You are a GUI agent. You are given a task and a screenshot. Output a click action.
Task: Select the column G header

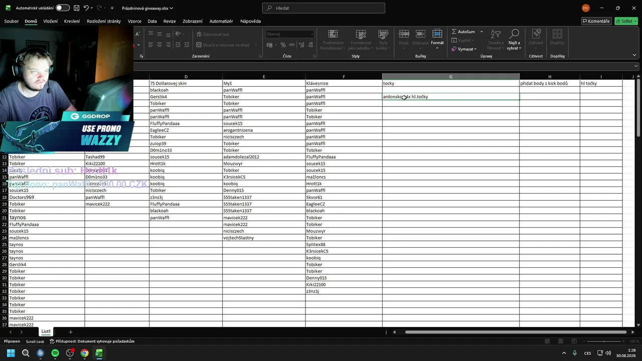coord(450,77)
